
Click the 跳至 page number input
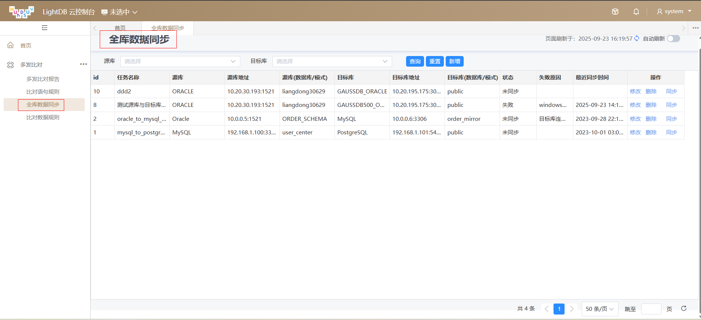tap(651, 309)
